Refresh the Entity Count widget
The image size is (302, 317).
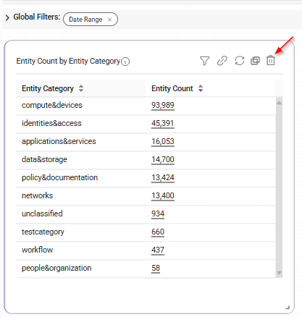click(239, 61)
